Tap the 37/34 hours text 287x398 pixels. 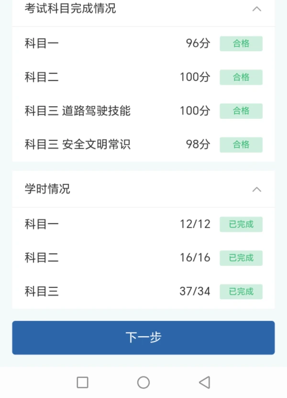195,291
